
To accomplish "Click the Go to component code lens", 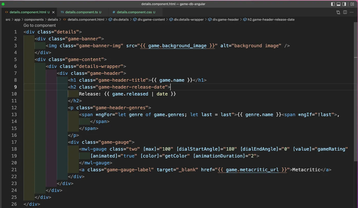I will click(x=40, y=25).
